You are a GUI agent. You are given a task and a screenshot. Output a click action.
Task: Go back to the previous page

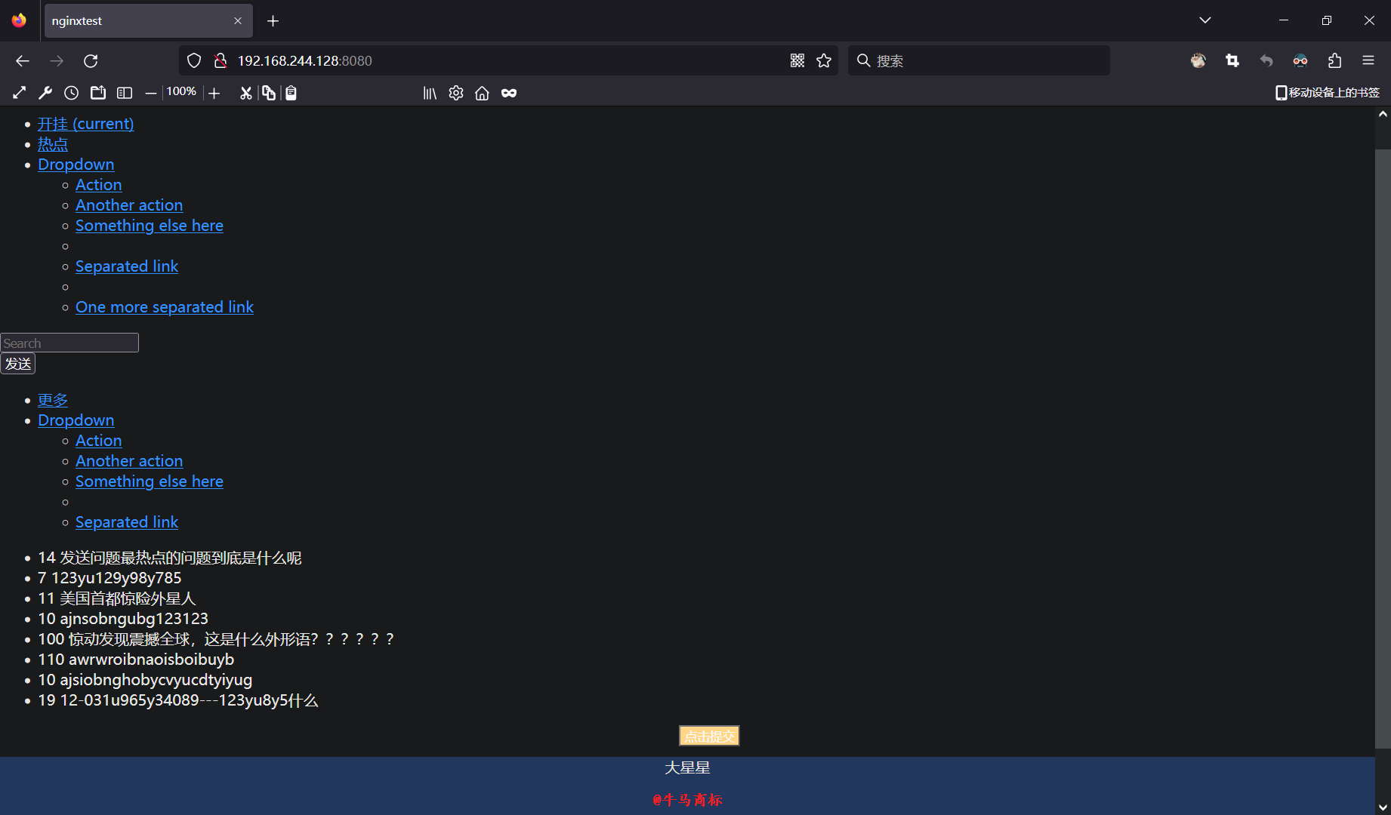23,61
